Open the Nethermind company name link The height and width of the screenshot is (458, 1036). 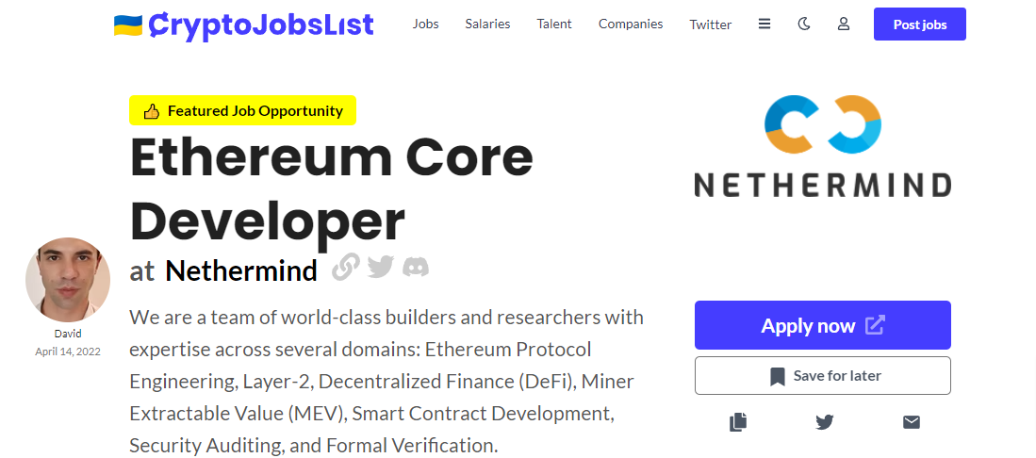click(241, 271)
